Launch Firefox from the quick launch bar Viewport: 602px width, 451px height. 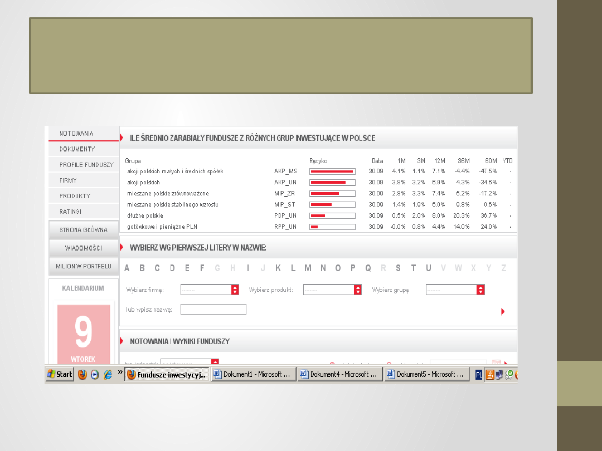(x=82, y=374)
